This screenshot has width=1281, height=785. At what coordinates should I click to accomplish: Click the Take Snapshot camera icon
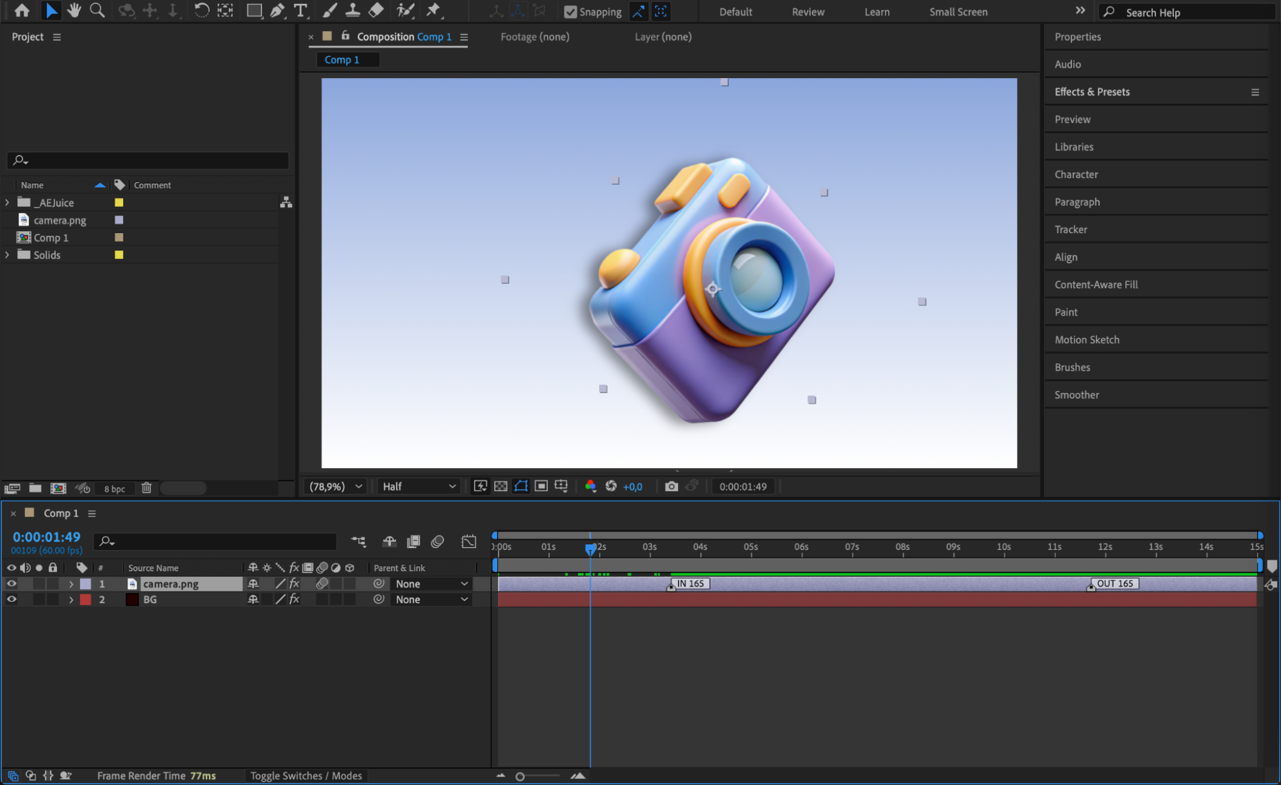(671, 487)
